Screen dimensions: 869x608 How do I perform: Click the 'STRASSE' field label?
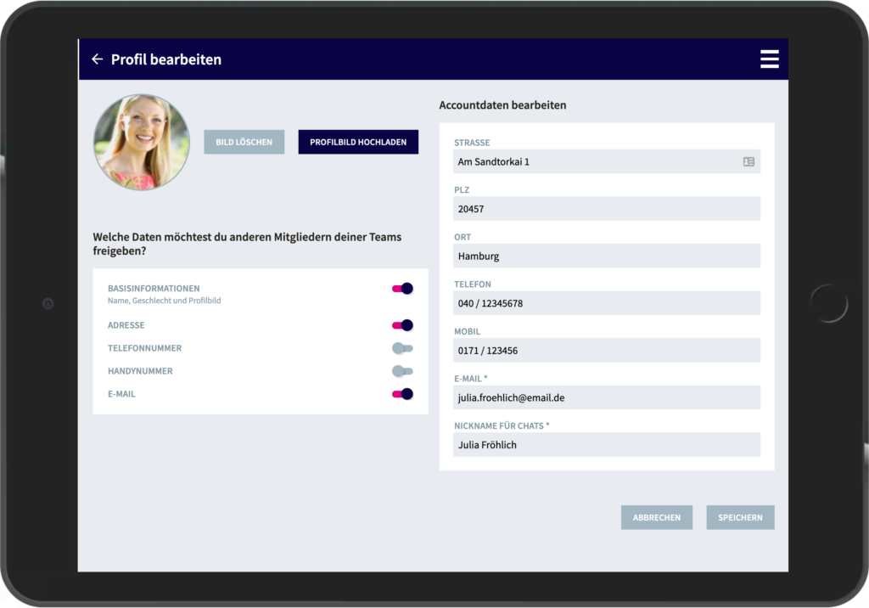[472, 143]
